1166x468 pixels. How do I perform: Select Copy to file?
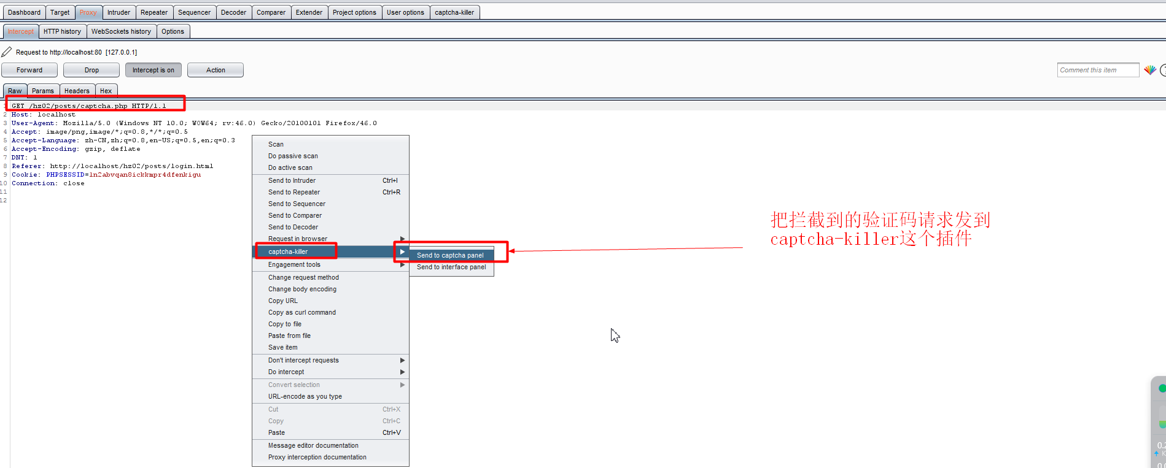(x=330, y=324)
